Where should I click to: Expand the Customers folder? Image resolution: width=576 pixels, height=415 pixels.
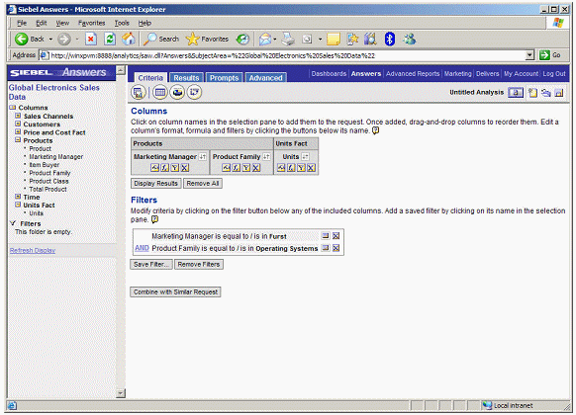(18, 124)
